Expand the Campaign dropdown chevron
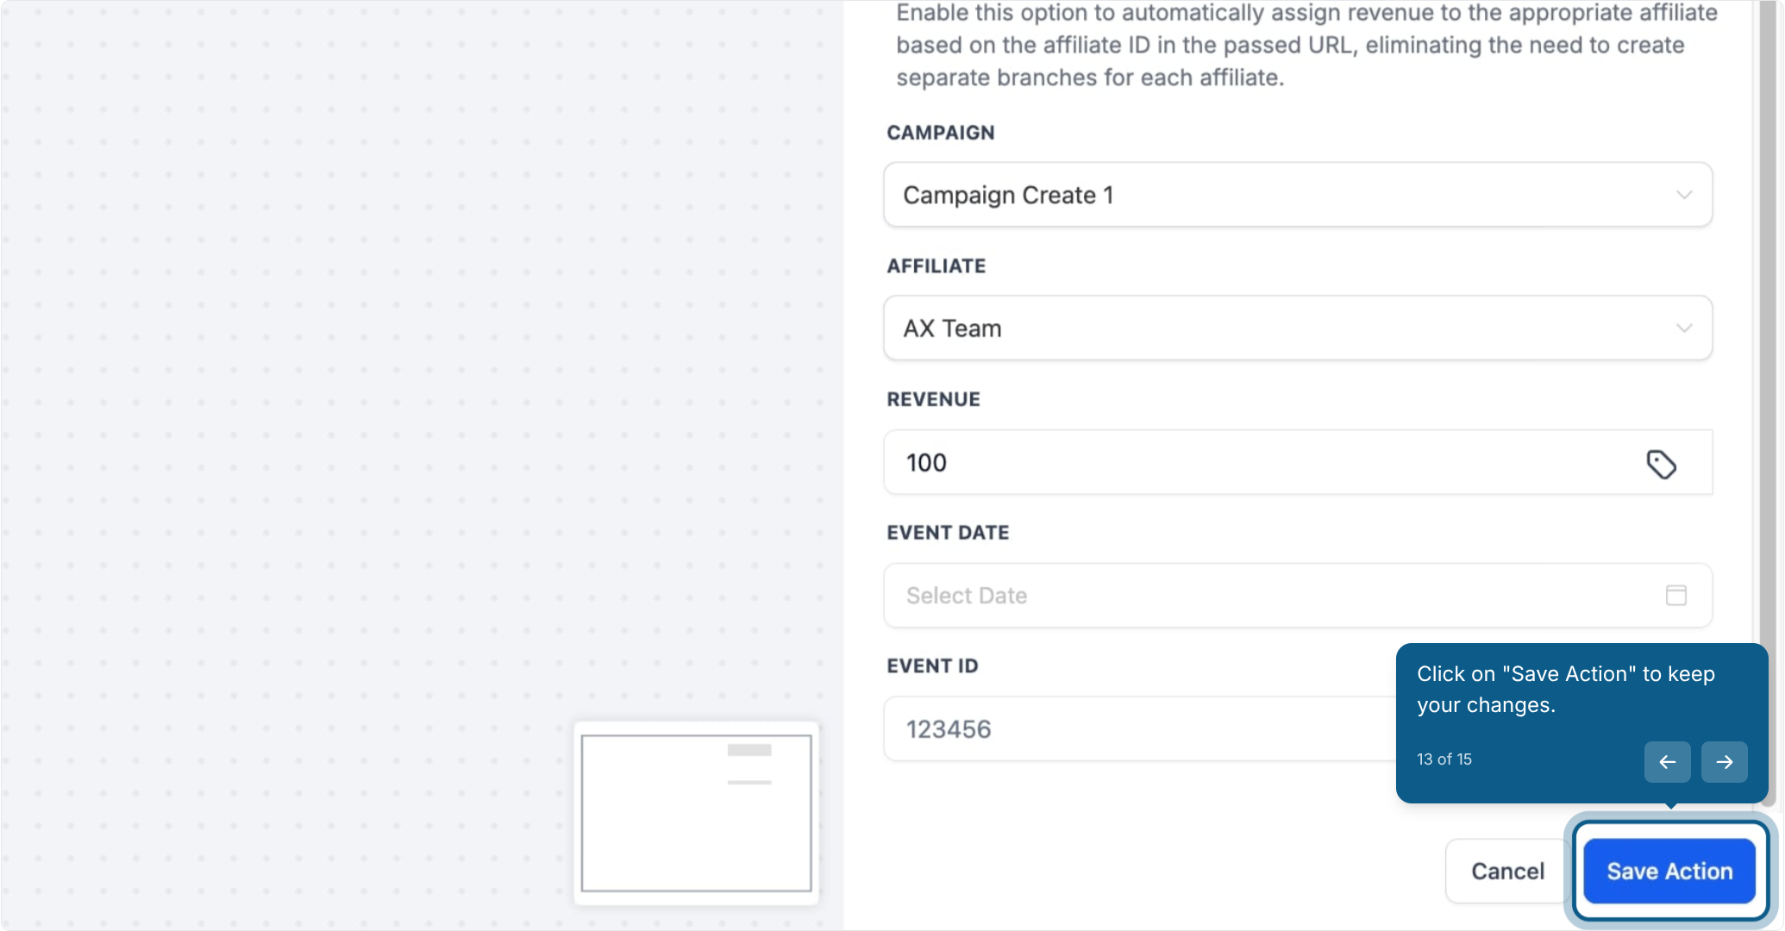The height and width of the screenshot is (931, 1785). pyautogui.click(x=1683, y=195)
